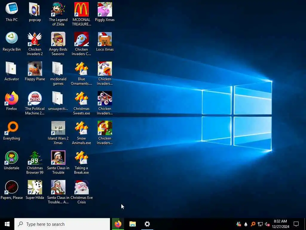The width and height of the screenshot is (306, 230).
Task: Click the Santa Claus in Trouble... A... icon
Action: tap(58, 187)
